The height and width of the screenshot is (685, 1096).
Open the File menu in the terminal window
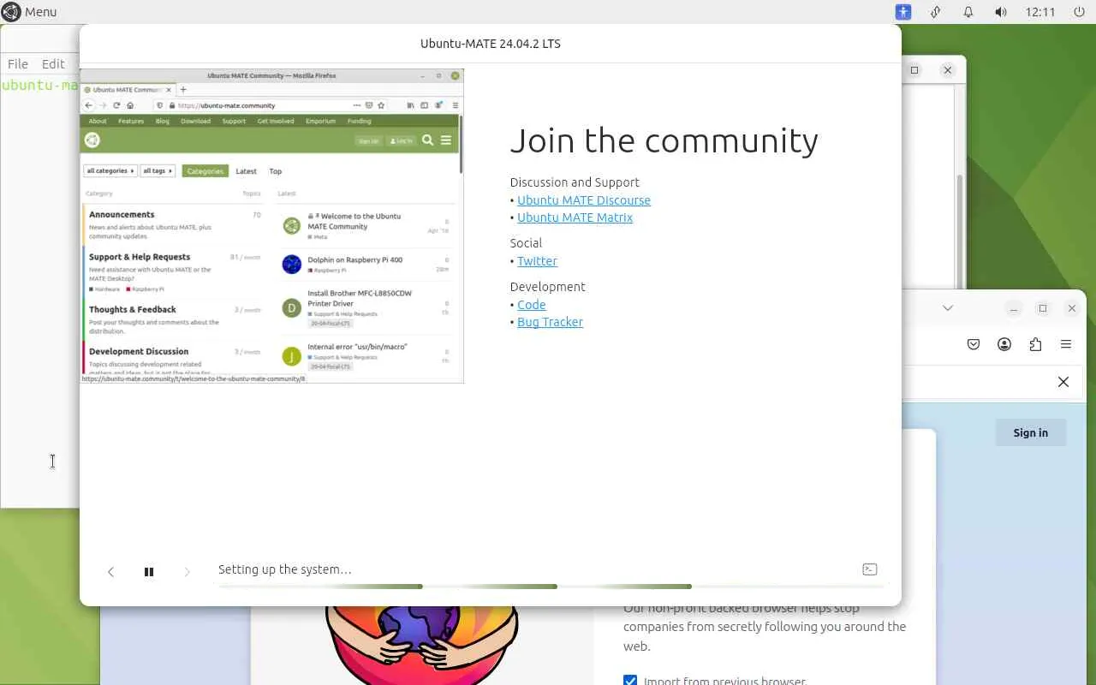[18, 63]
